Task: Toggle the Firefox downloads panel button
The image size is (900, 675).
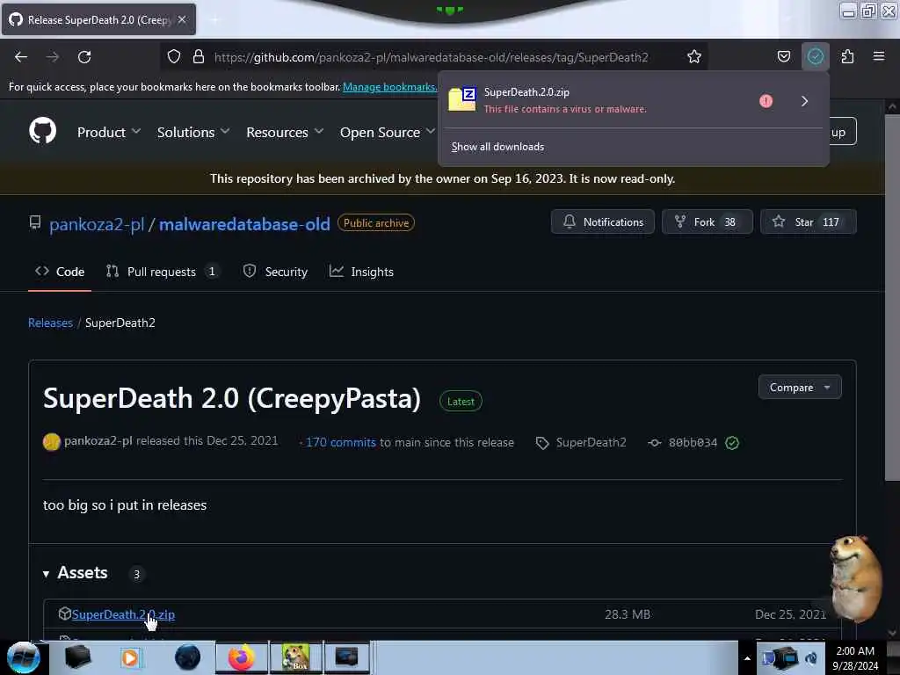Action: [815, 57]
